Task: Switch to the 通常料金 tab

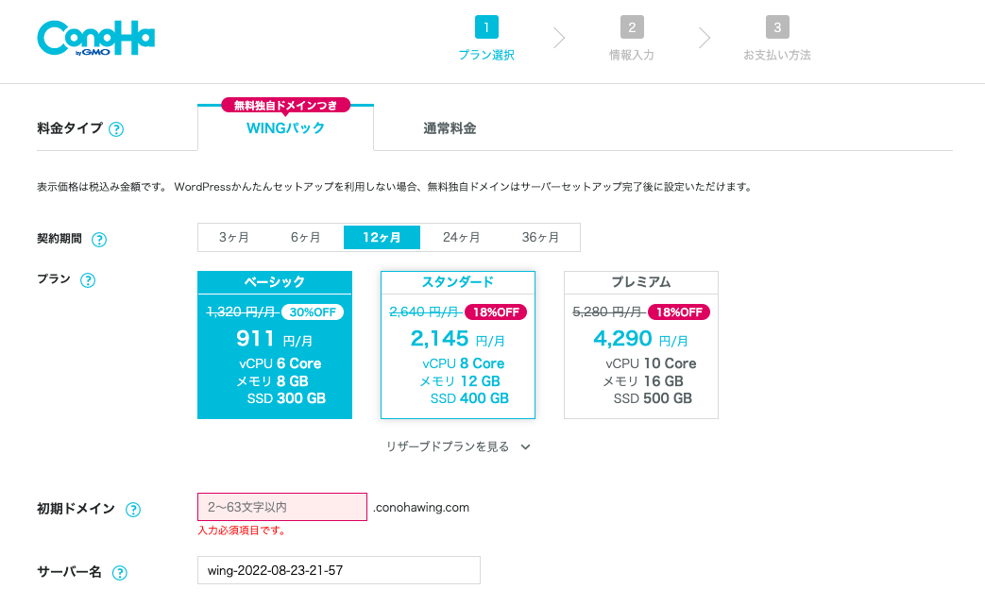Action: 450,128
